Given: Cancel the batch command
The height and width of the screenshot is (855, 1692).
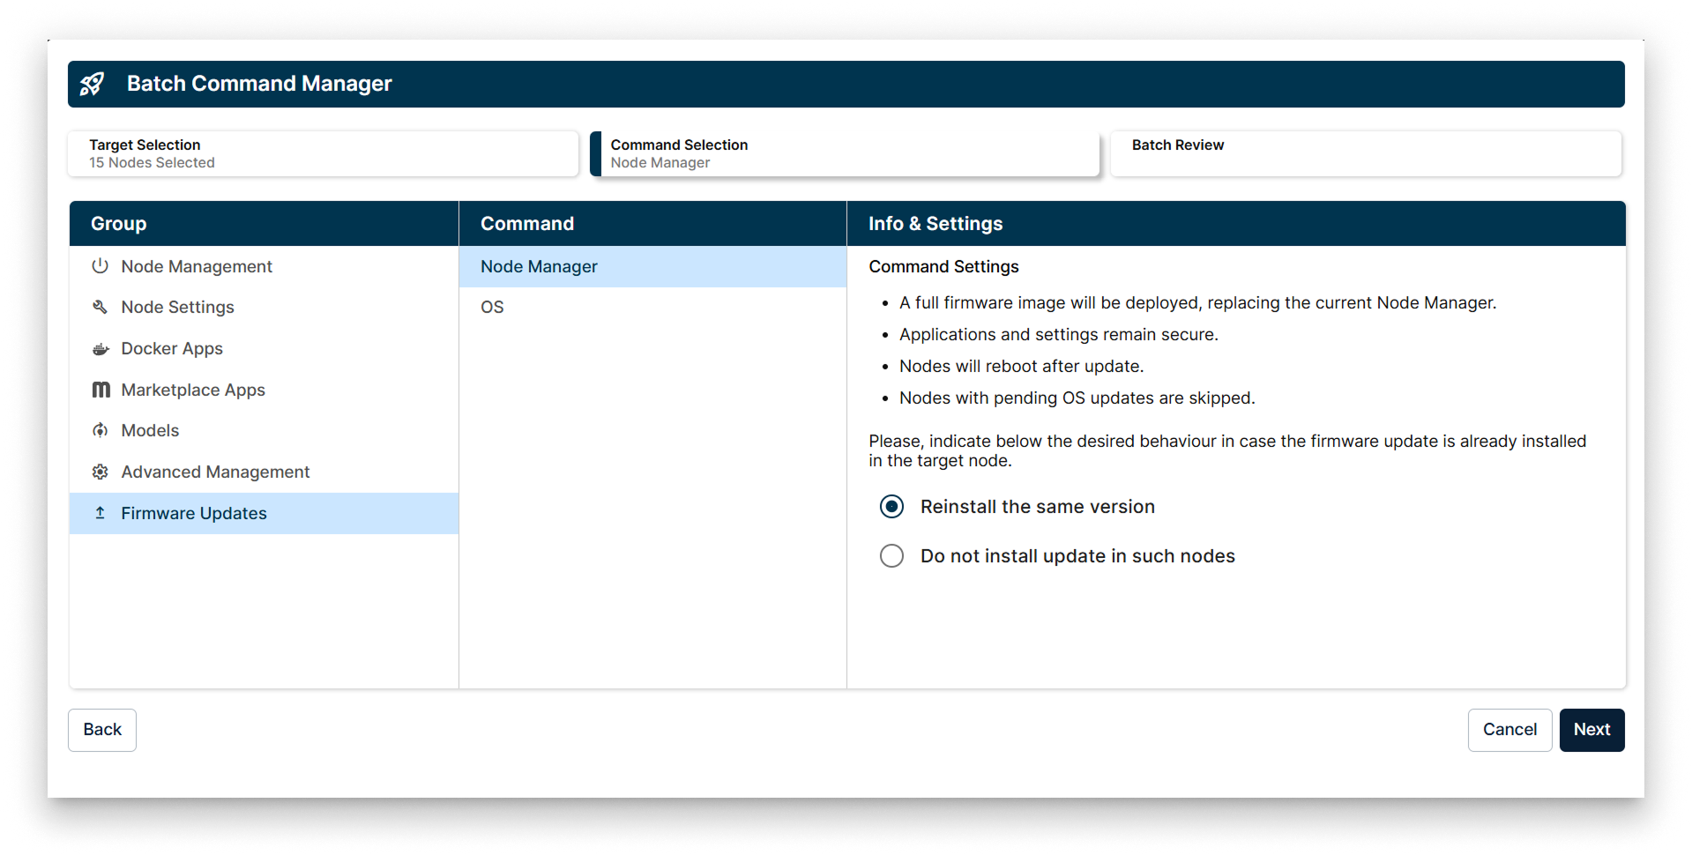Looking at the screenshot, I should [x=1509, y=730].
